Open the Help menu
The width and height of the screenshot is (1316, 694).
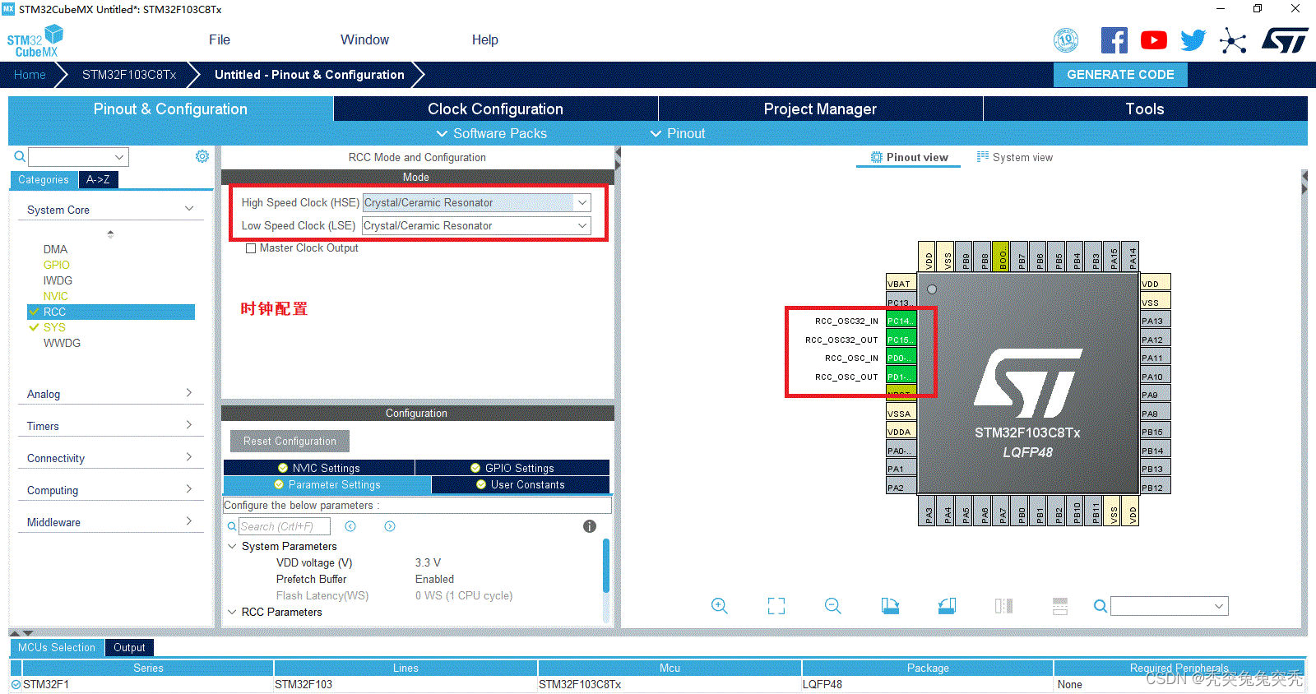pos(484,39)
